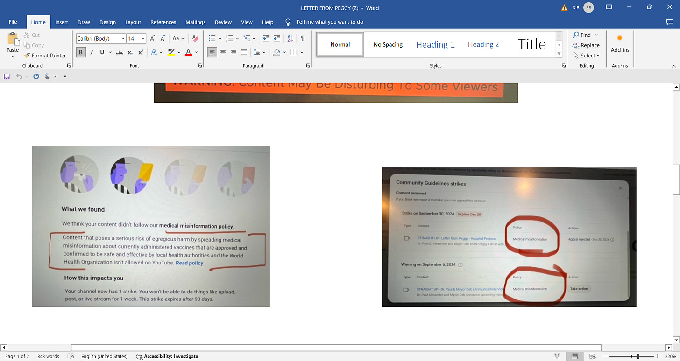
Task: Show or hide paragraph marks
Action: (303, 38)
